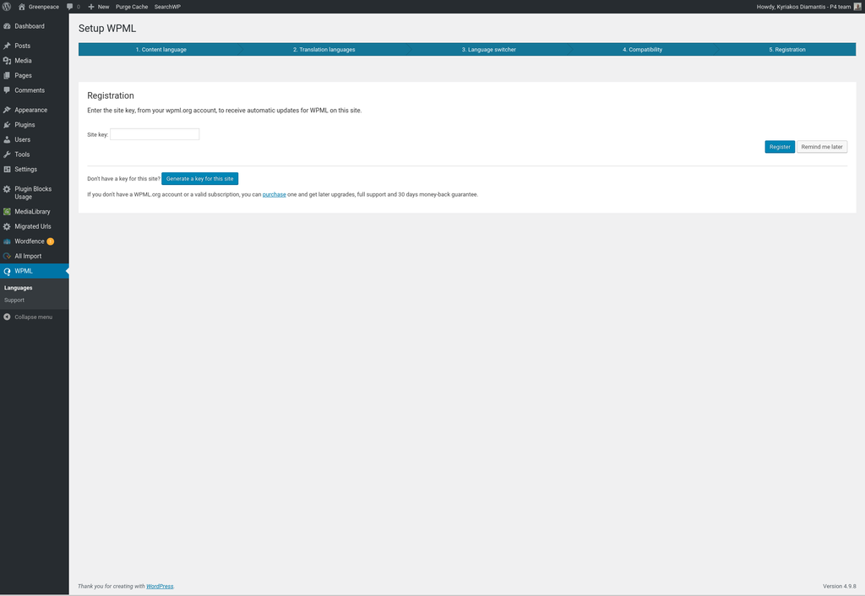Open the Howdy, Kyriakos Diamantis account menu

pos(808,7)
